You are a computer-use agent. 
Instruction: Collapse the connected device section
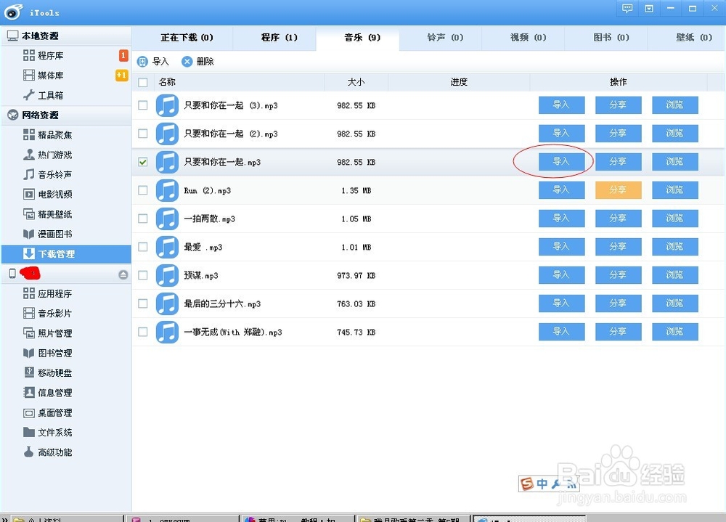122,274
